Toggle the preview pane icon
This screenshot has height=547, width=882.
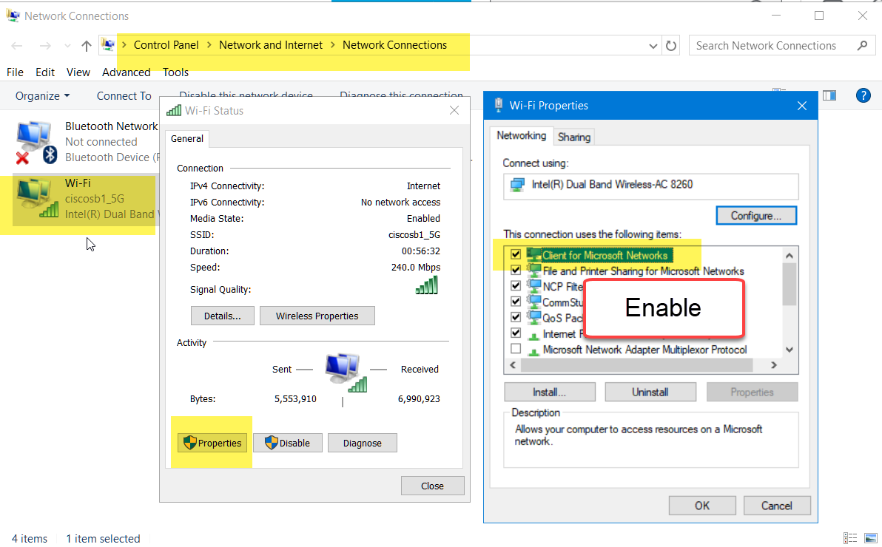click(x=829, y=95)
